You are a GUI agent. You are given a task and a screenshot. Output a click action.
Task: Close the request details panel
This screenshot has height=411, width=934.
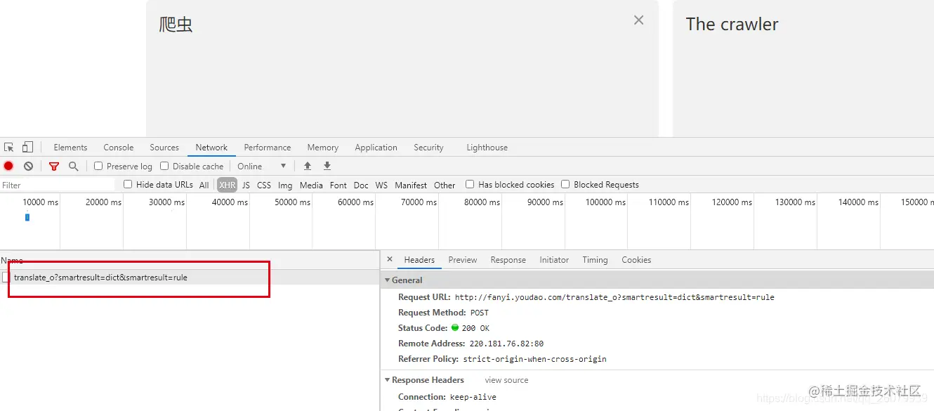390,259
